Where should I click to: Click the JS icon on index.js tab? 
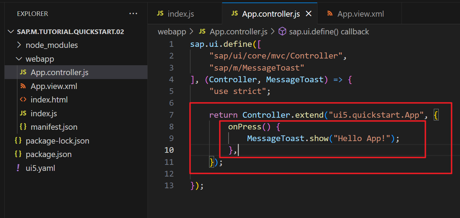point(160,13)
